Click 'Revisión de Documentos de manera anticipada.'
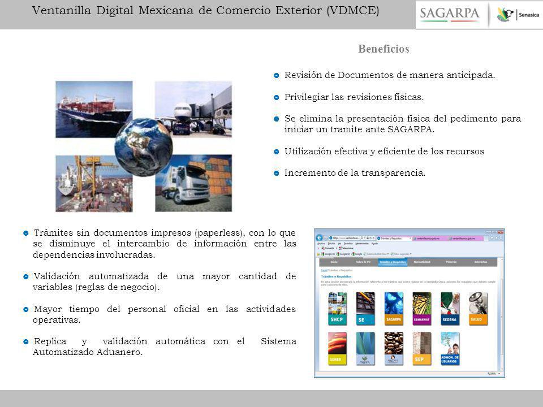543x407 pixels. (390, 75)
